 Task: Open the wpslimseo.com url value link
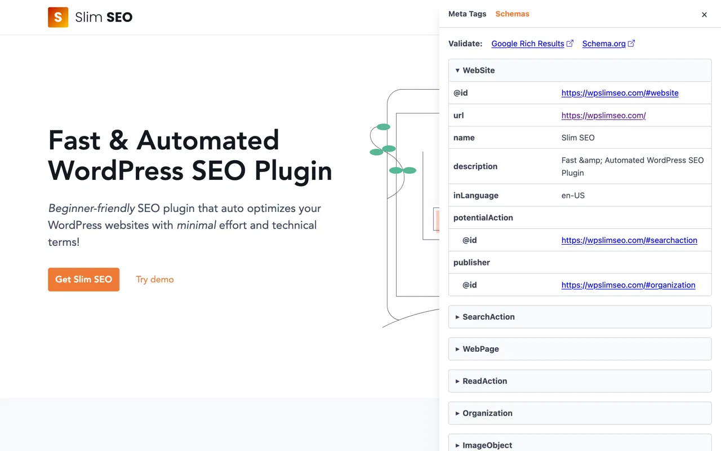(x=603, y=116)
